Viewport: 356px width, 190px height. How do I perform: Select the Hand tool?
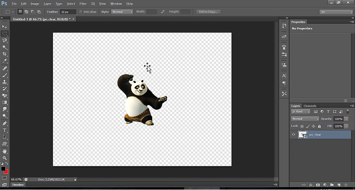click(4, 151)
